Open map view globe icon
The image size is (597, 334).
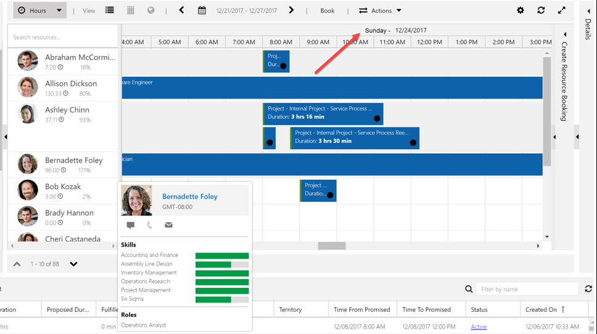tap(151, 10)
